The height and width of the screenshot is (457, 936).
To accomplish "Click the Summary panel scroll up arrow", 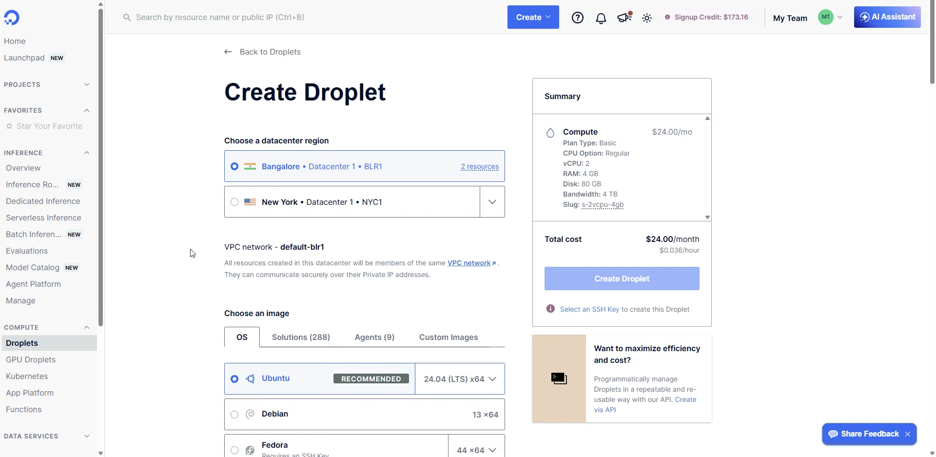I will [707, 118].
